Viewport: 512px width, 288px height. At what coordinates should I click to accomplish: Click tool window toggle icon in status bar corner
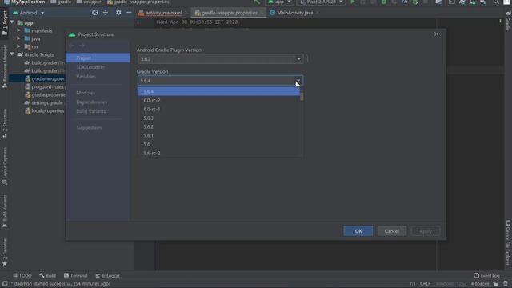tap(5, 284)
